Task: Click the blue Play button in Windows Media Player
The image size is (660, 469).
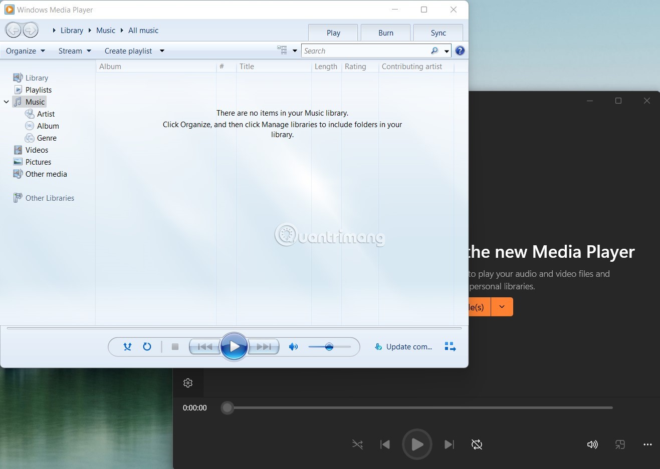Action: [234, 346]
